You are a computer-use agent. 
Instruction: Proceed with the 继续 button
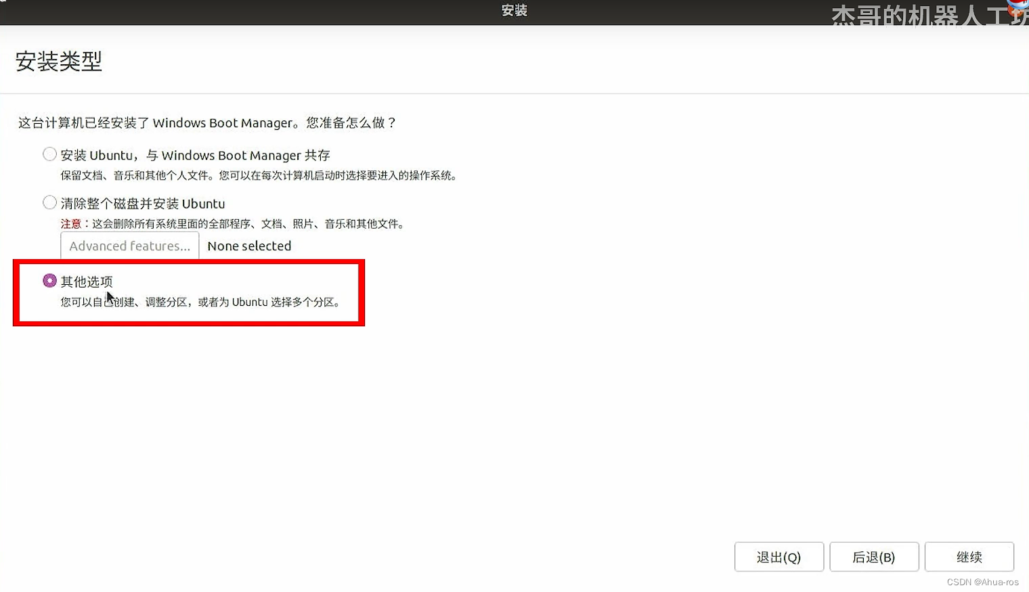tap(969, 557)
